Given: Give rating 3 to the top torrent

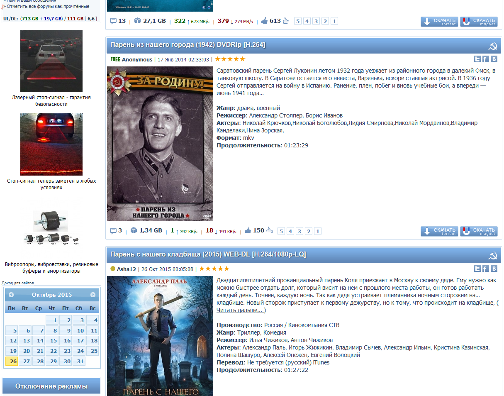Looking at the screenshot, I should coord(316,21).
